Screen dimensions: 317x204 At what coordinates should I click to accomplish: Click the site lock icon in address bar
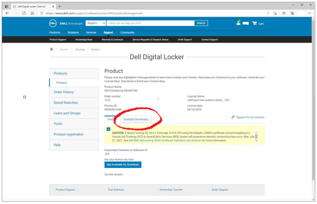click(41, 13)
